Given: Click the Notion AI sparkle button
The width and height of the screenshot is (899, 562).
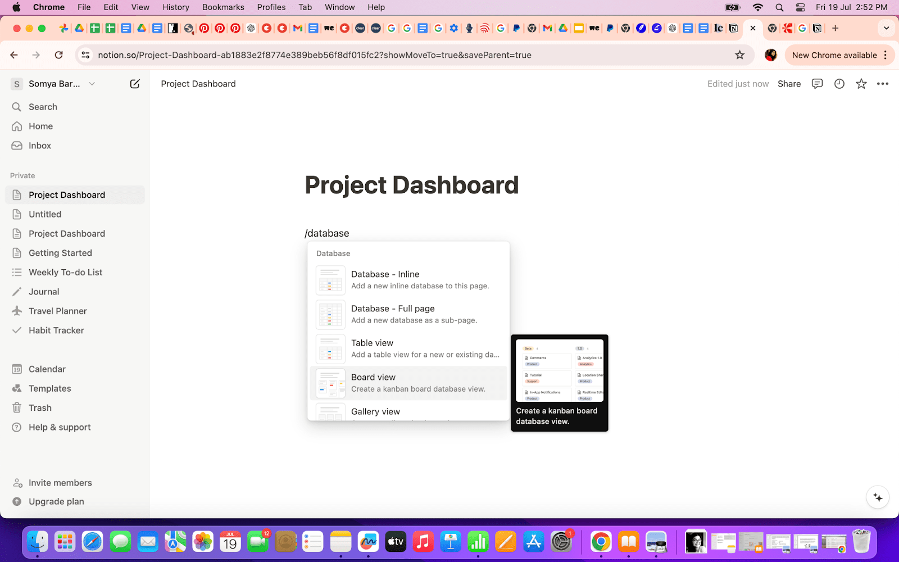Looking at the screenshot, I should 877,497.
